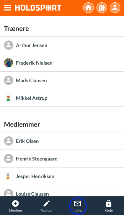Open Erik Olsen member row

pos(62,141)
